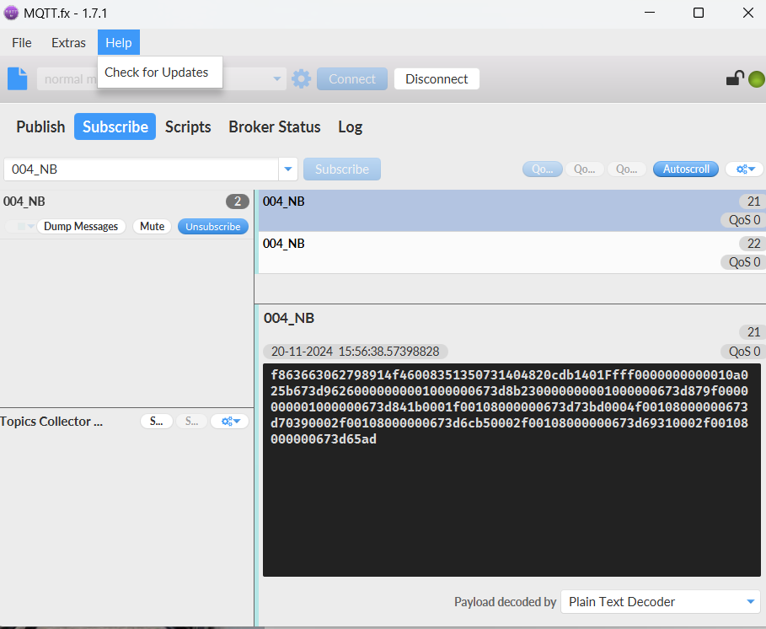Click the Payload decoded by label
This screenshot has width=766, height=629.
(505, 602)
